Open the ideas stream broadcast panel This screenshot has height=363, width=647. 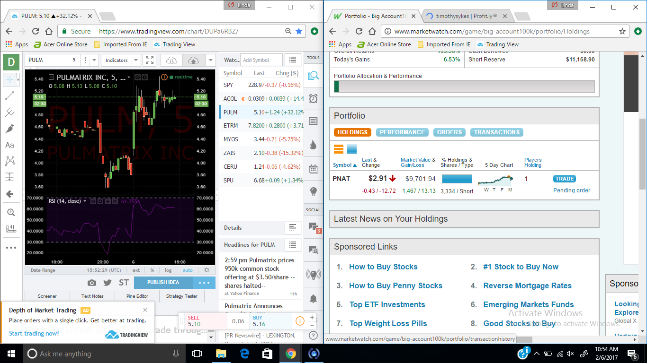click(x=313, y=274)
